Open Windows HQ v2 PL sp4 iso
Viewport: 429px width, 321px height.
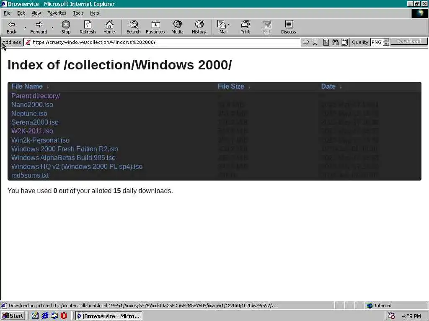coord(77,166)
